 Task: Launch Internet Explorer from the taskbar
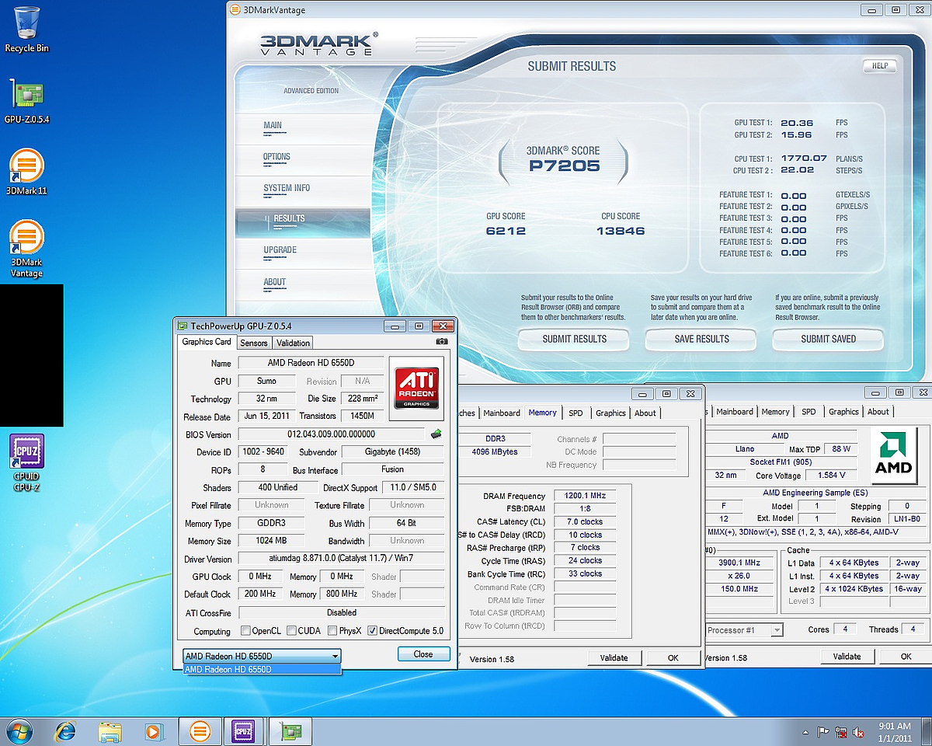tap(66, 731)
